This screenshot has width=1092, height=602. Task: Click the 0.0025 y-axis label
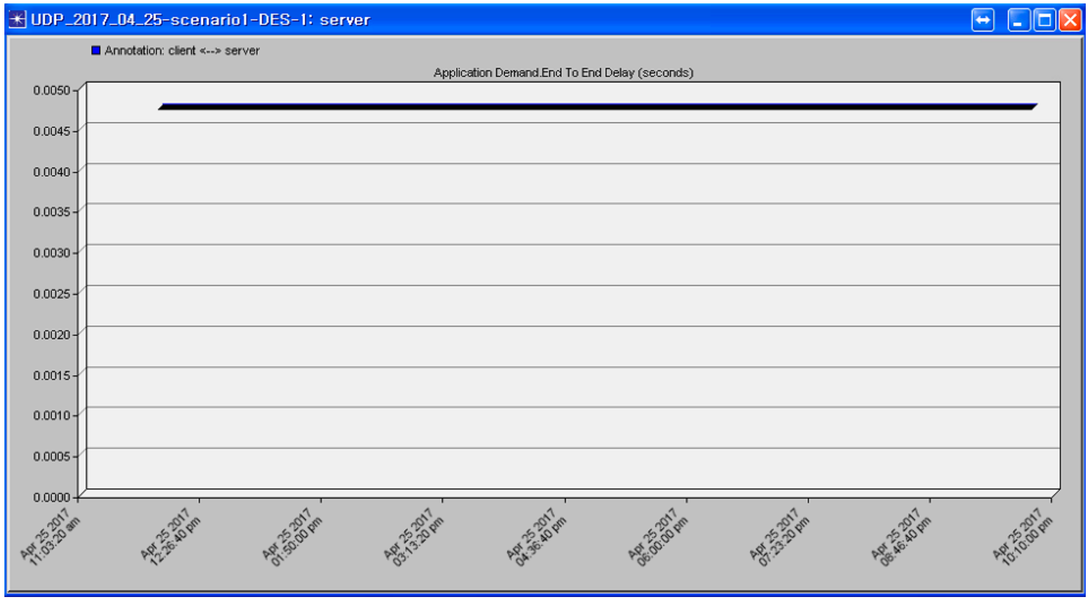pyautogui.click(x=51, y=293)
